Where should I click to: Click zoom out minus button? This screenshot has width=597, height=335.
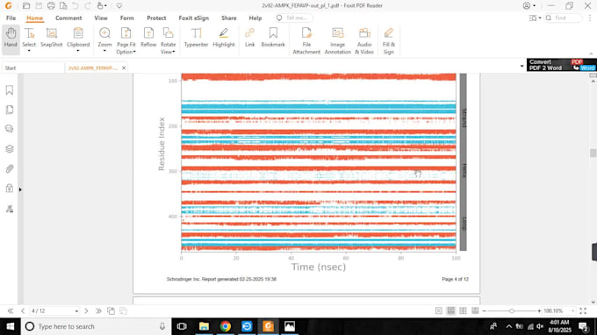point(485,310)
